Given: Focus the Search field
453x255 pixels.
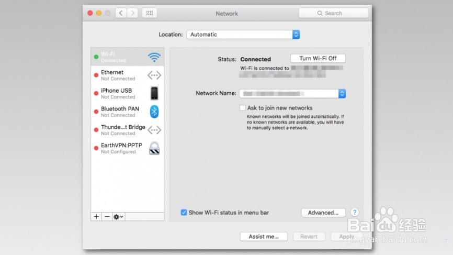Looking at the screenshot, I should click(x=334, y=13).
